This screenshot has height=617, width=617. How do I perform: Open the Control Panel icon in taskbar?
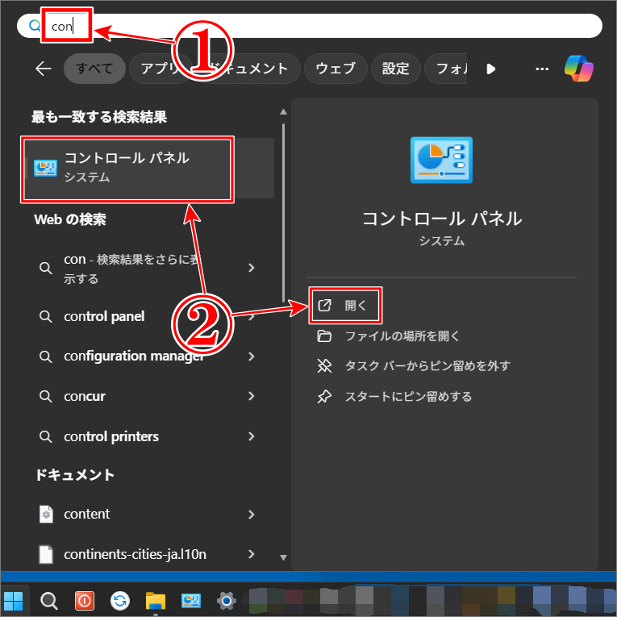click(191, 601)
